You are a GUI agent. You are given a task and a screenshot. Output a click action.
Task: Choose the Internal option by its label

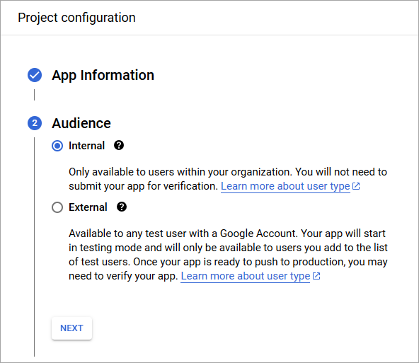point(86,146)
